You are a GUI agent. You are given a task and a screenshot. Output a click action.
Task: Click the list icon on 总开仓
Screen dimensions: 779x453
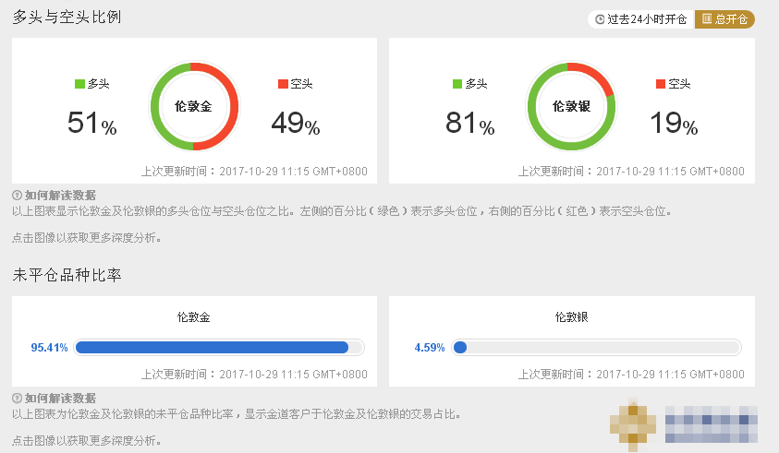[706, 19]
